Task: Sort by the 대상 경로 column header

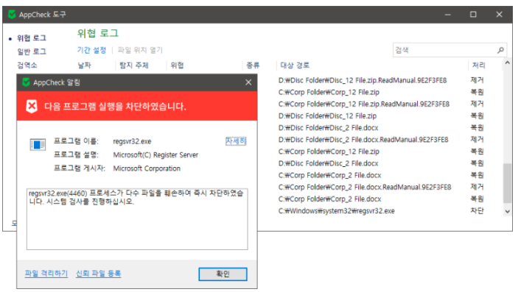Action: [295, 65]
